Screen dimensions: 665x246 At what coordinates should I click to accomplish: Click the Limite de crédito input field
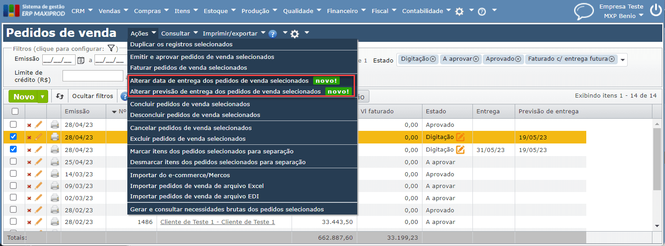pyautogui.click(x=93, y=76)
